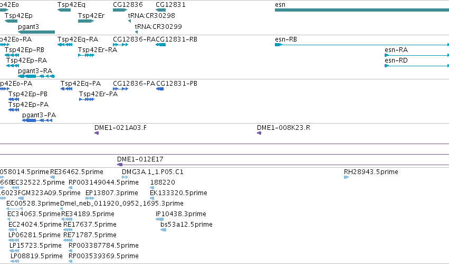Click the CG12836-RA transcript label
449x264 pixels.
point(134,39)
